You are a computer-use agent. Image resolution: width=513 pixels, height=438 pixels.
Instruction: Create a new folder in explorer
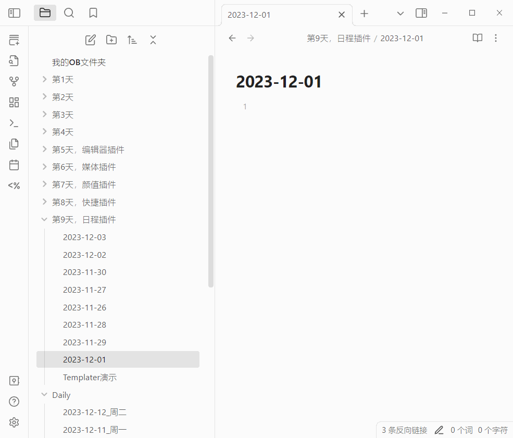[111, 40]
